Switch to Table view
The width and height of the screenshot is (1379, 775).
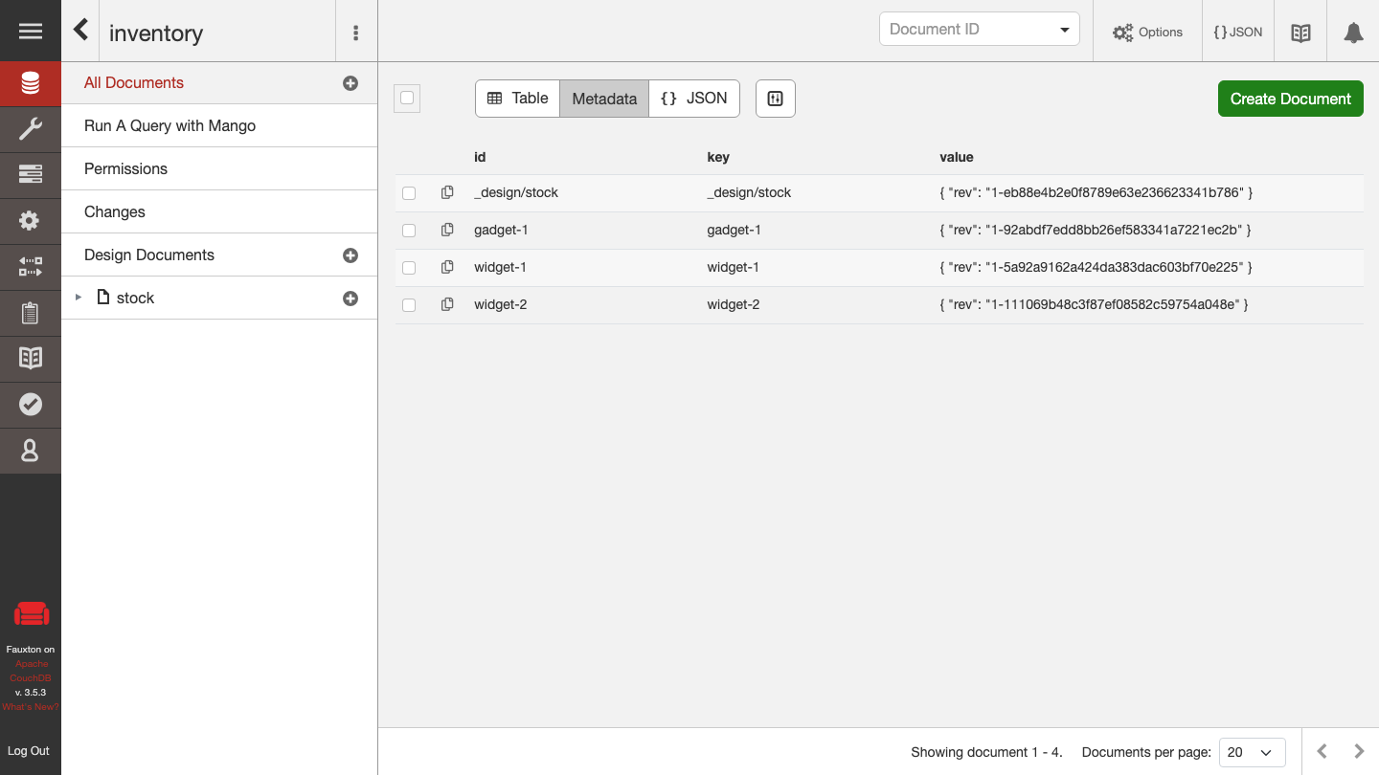pos(518,99)
